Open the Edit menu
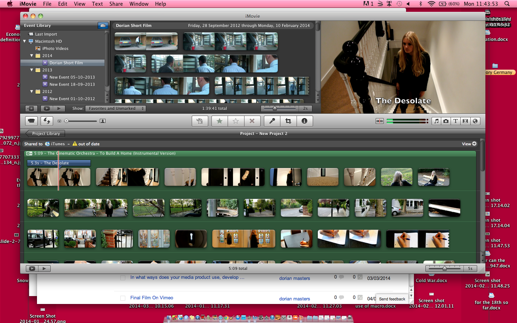Screen dimensions: 517x323 (63, 4)
